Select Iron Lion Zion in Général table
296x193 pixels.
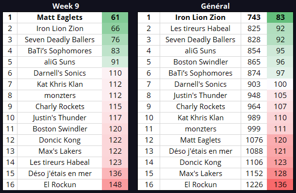point(200,17)
